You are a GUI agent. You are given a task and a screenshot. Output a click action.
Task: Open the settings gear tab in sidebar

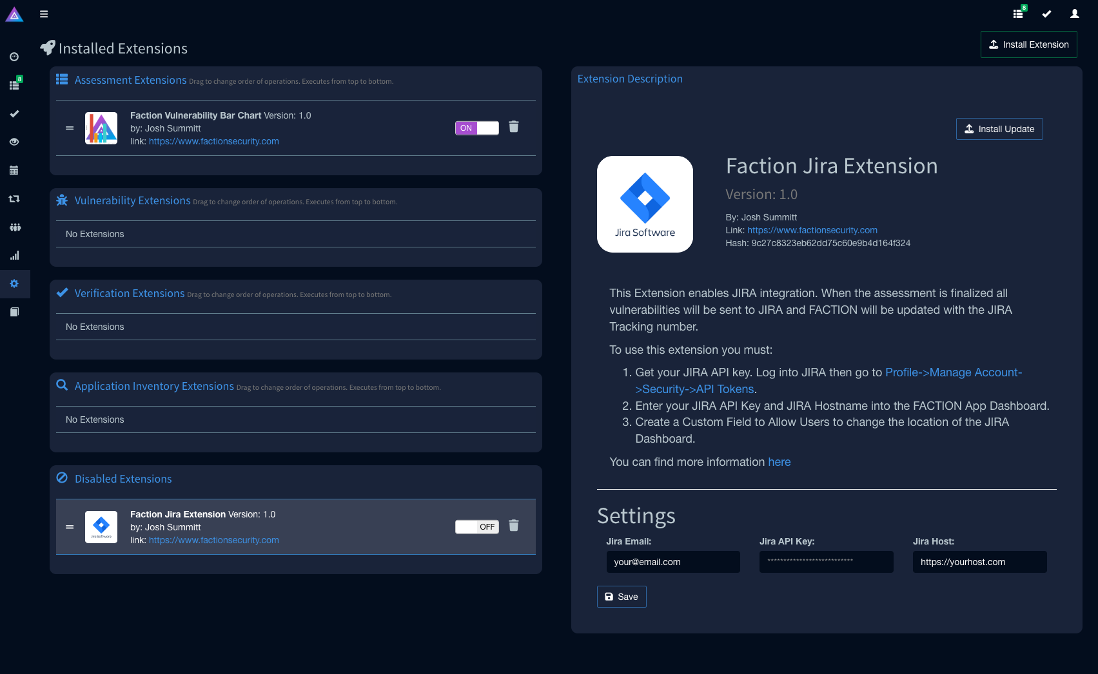click(14, 284)
